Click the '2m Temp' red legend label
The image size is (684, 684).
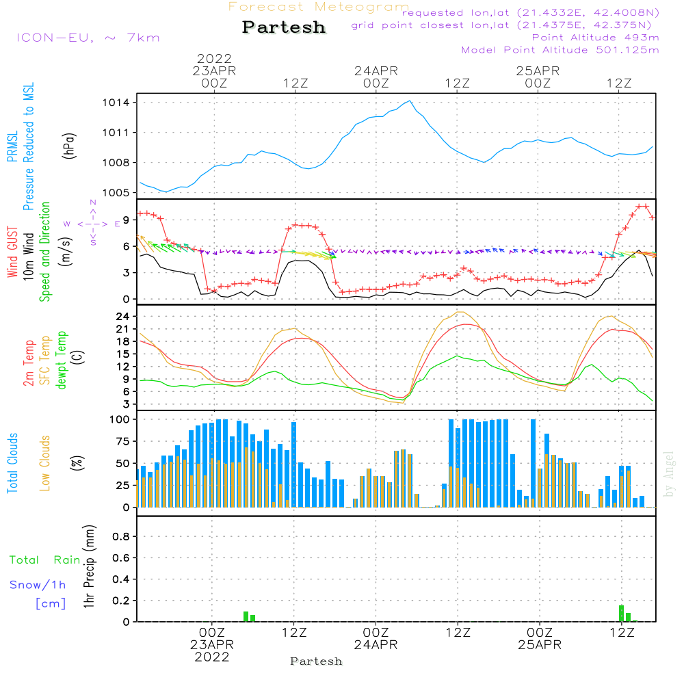click(28, 363)
